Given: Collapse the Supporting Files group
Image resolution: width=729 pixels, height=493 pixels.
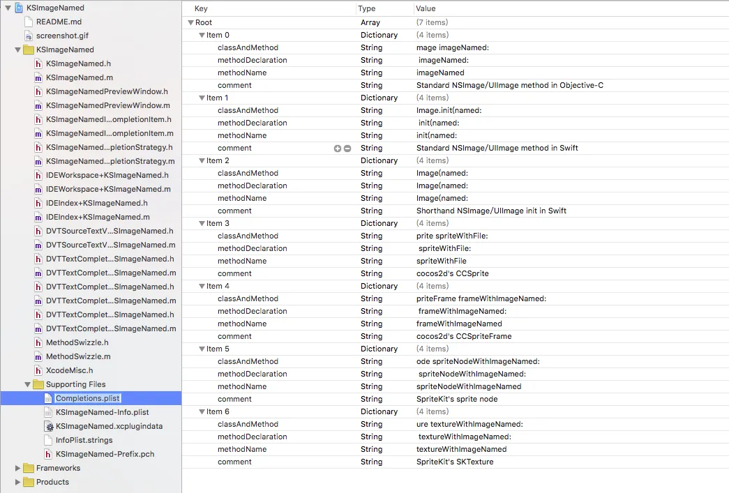Looking at the screenshot, I should [27, 384].
